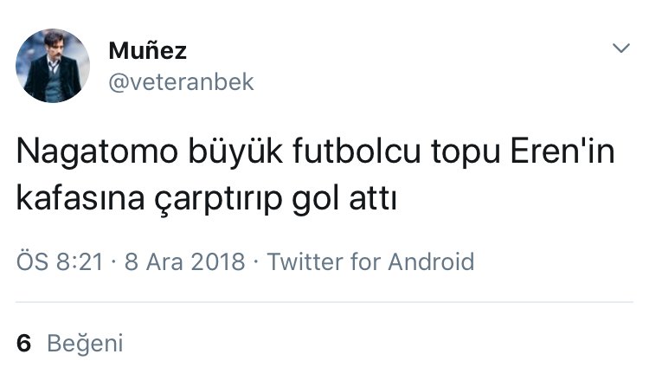The height and width of the screenshot is (380, 649).
Task: Open the Muñez display name profile
Action: pyautogui.click(x=148, y=50)
